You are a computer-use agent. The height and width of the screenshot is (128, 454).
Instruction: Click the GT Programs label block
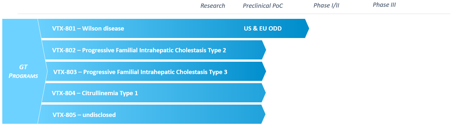(23, 71)
